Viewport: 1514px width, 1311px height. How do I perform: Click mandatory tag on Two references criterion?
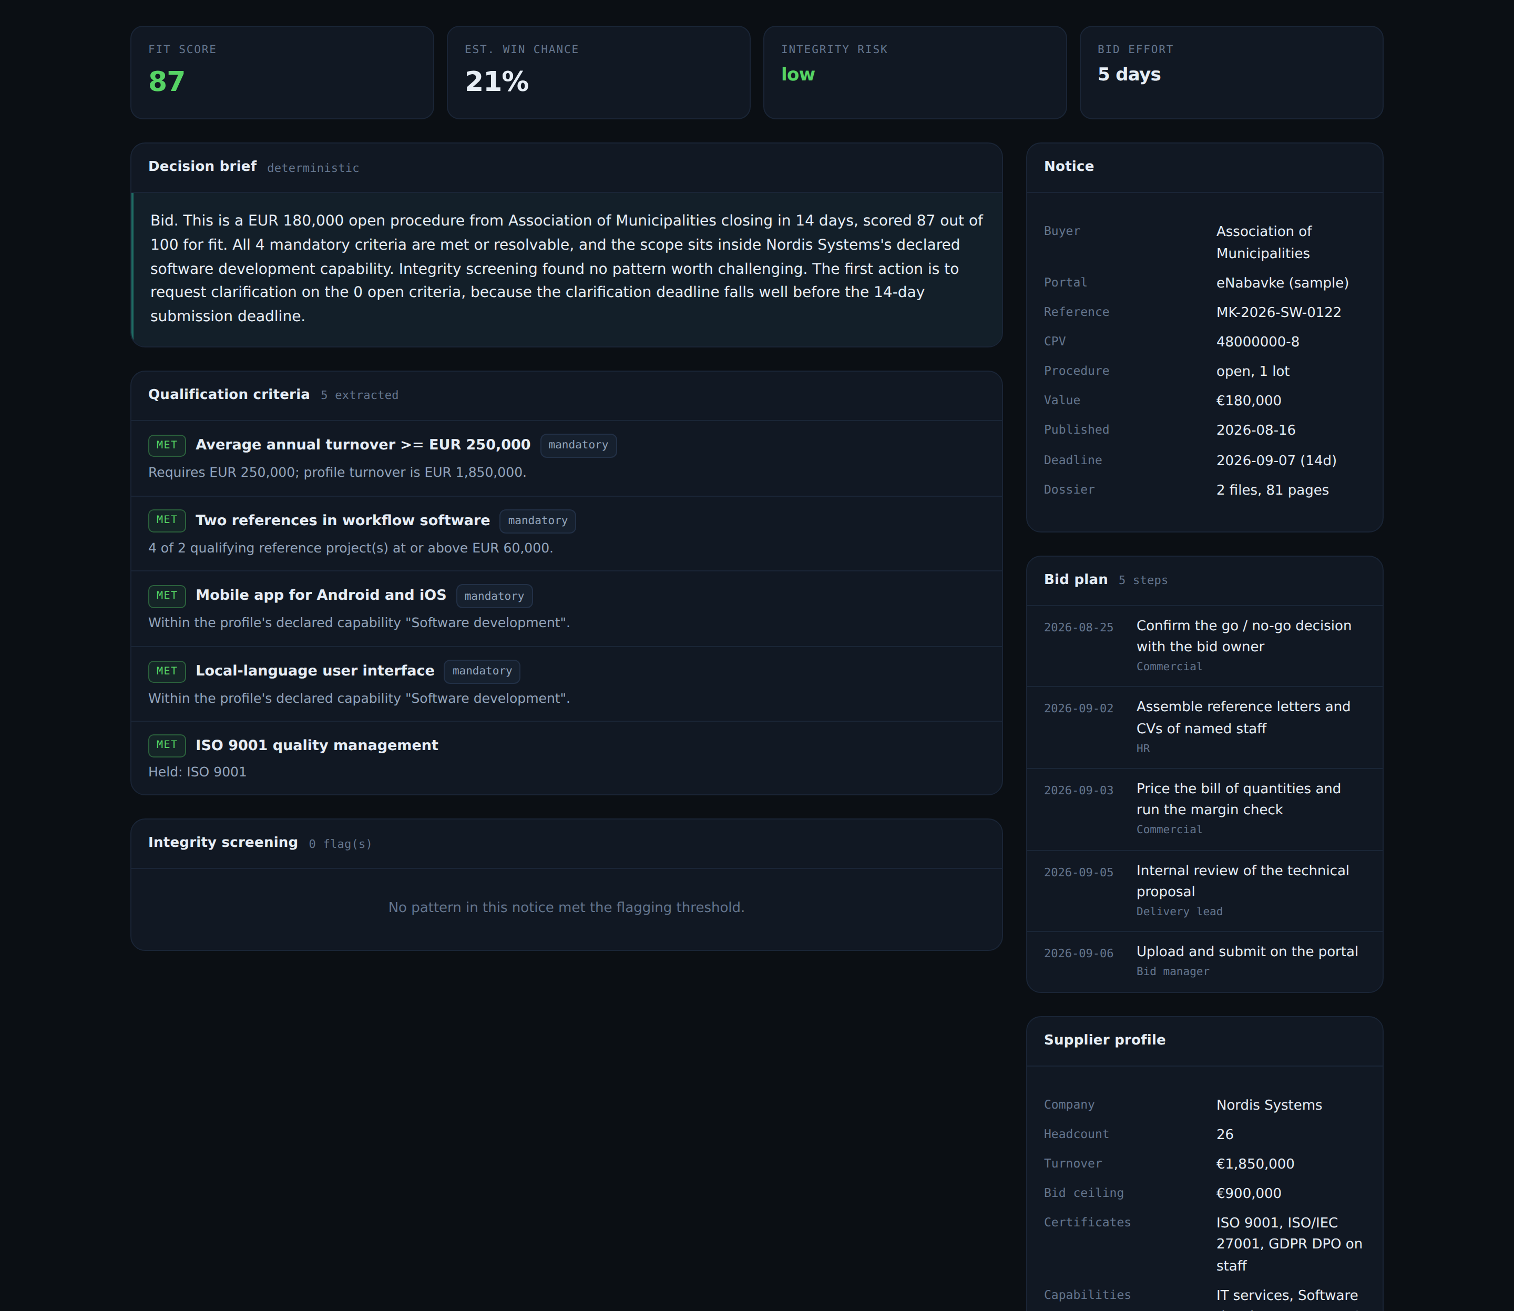[538, 521]
